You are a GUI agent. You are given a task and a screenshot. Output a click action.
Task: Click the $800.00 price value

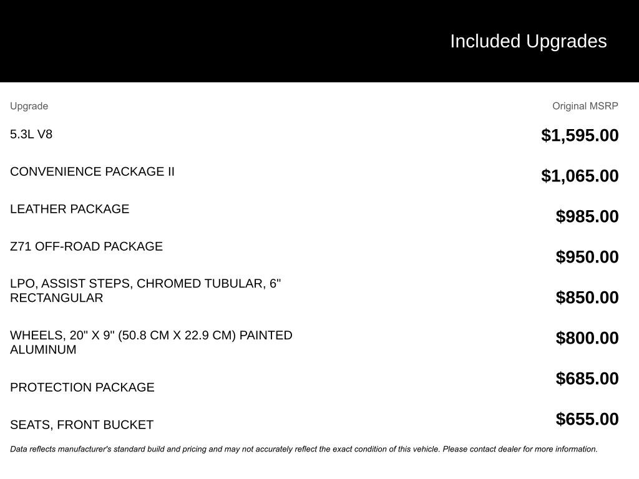[x=587, y=338]
